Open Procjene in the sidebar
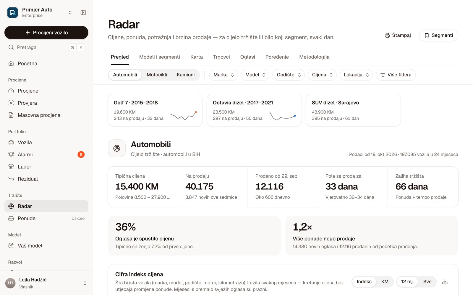 click(46, 91)
